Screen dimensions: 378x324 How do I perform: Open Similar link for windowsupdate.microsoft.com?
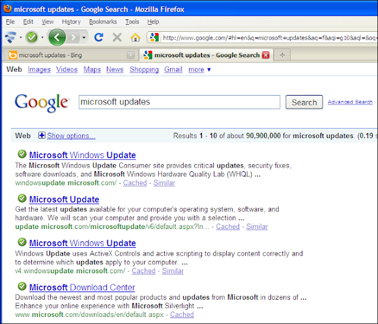[x=164, y=183]
